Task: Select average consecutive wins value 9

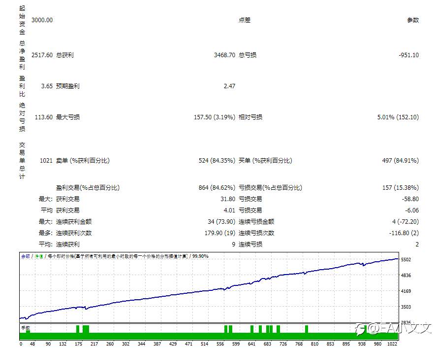Action: click(234, 245)
